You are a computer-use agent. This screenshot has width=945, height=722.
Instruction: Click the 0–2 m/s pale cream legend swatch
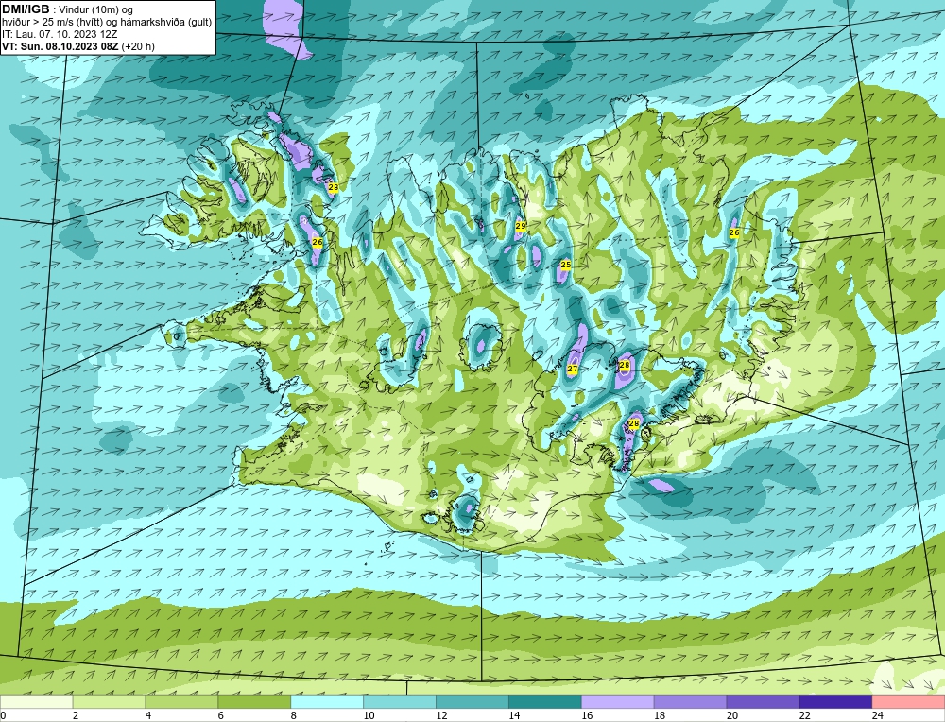click(37, 702)
